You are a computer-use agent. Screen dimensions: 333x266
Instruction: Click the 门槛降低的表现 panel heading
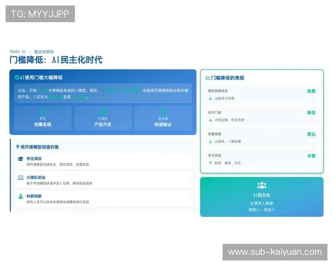pyautogui.click(x=228, y=78)
